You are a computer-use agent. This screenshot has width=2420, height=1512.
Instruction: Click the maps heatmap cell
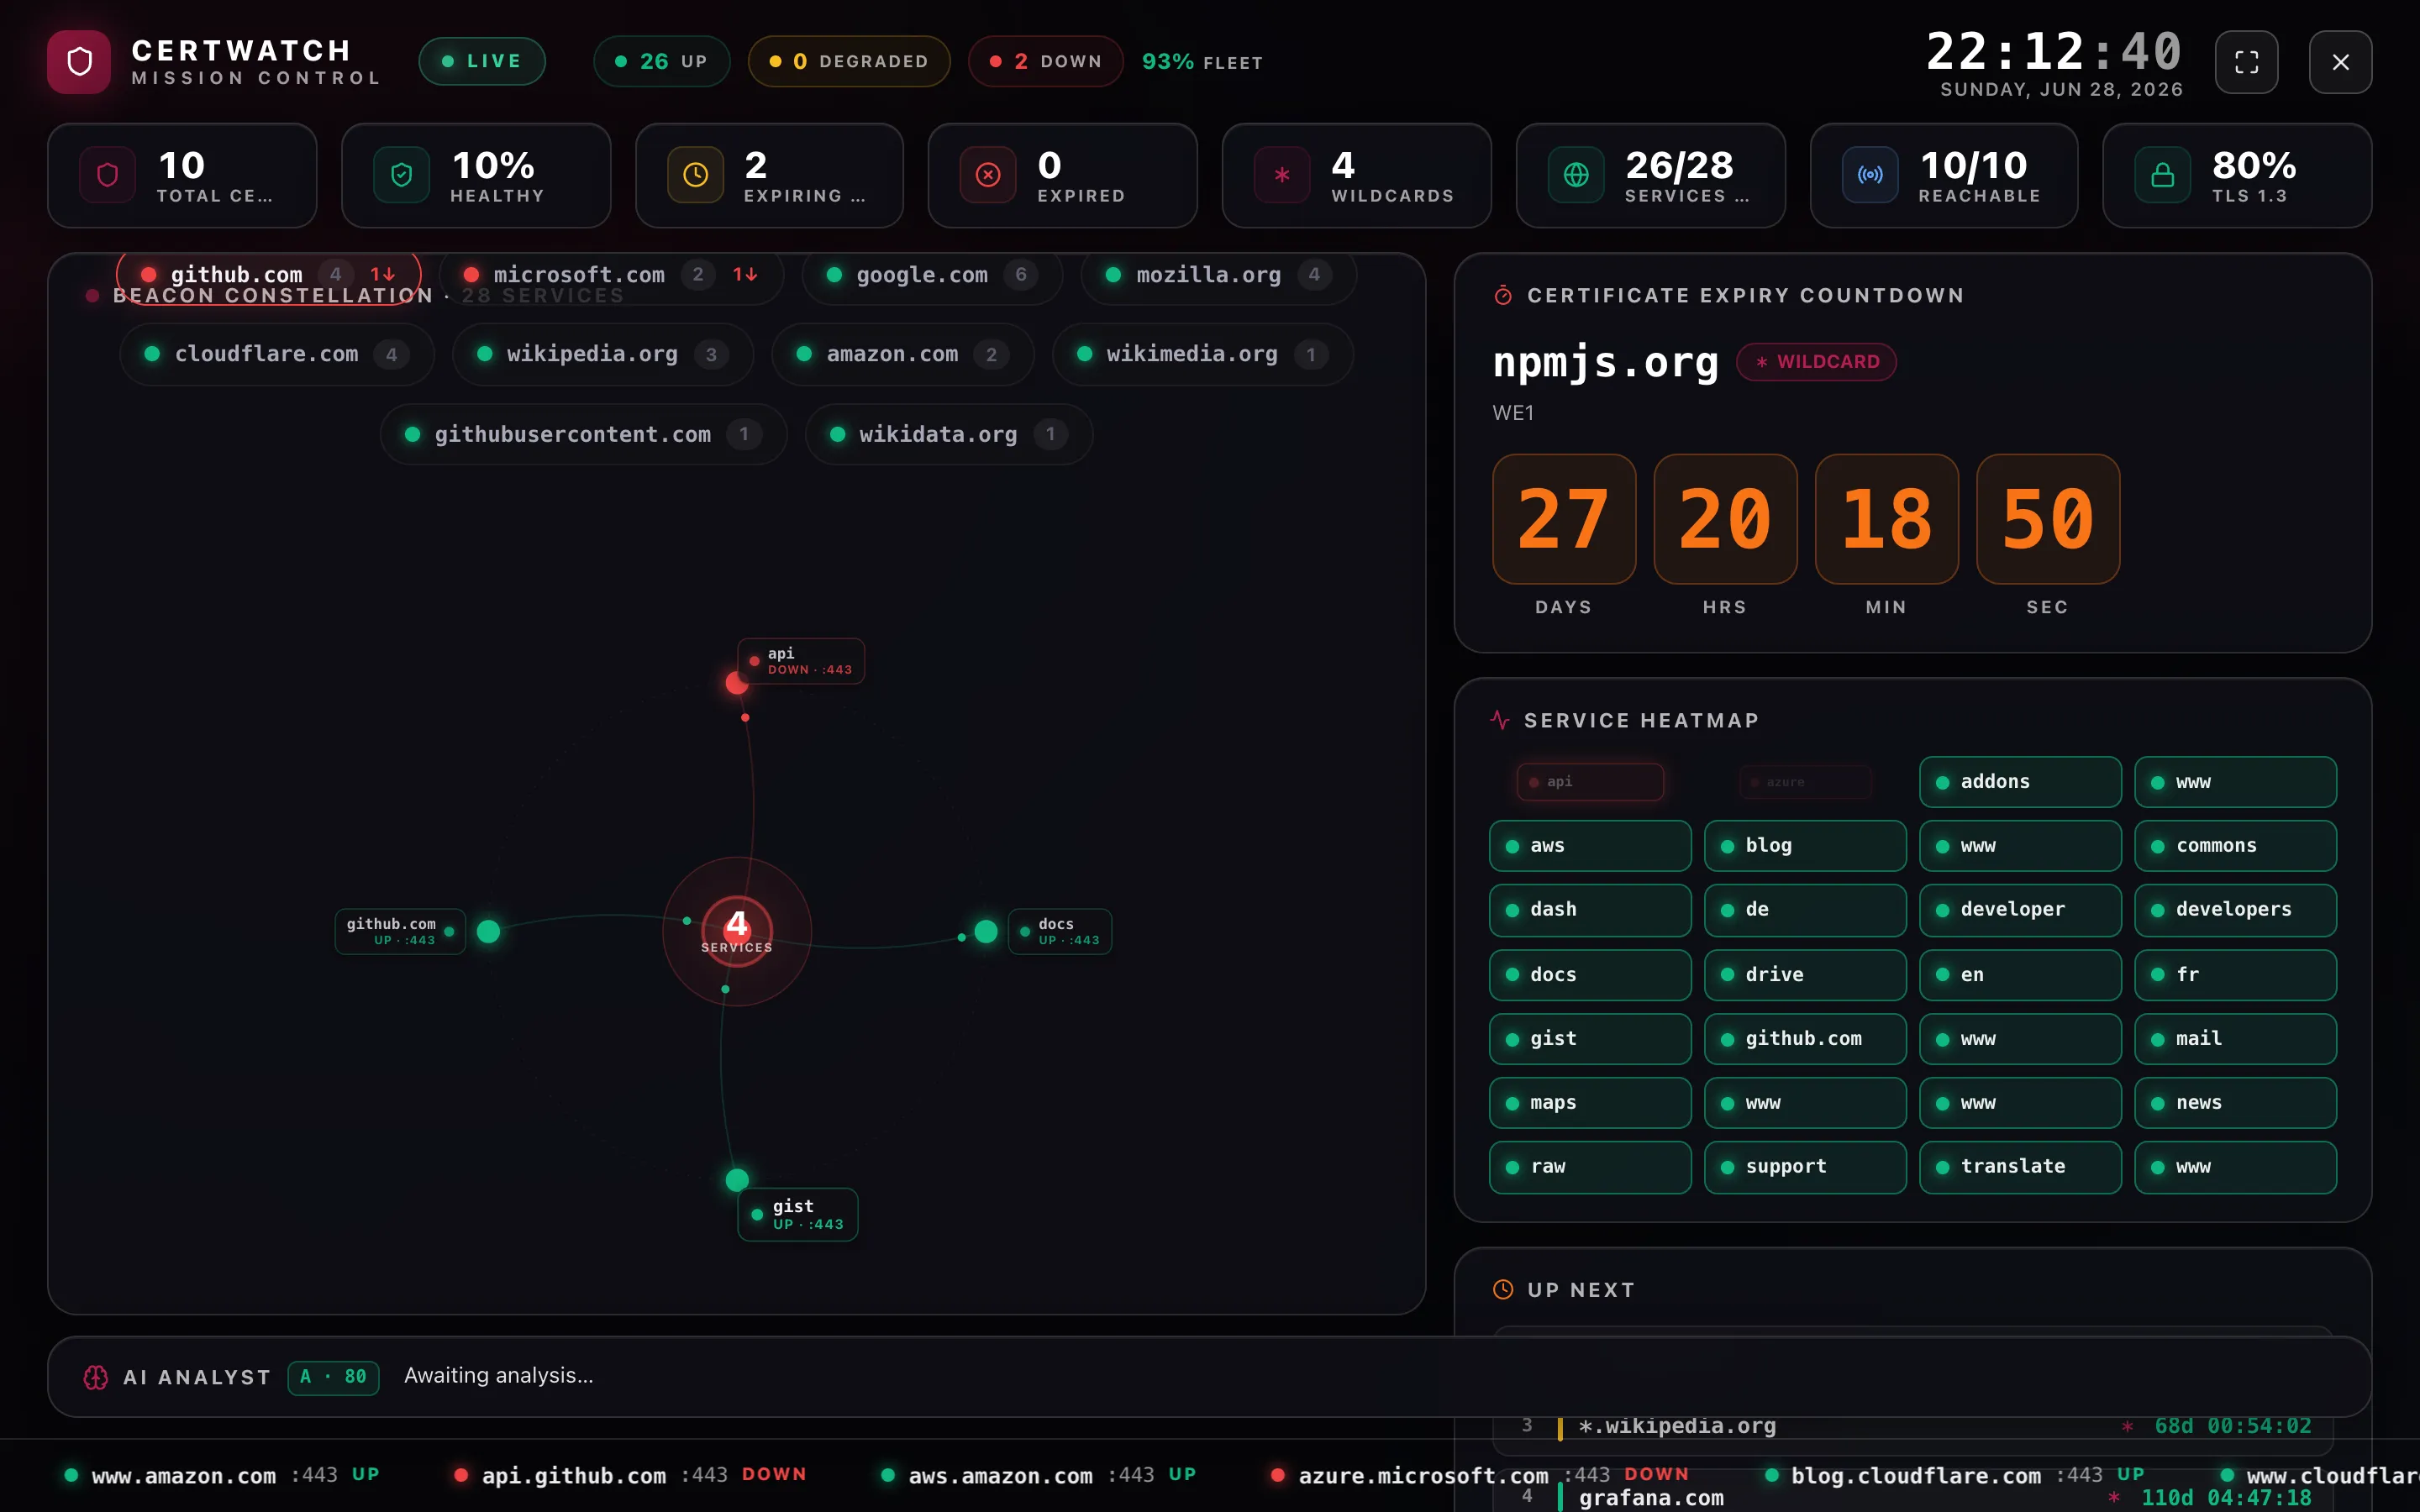point(1590,1103)
